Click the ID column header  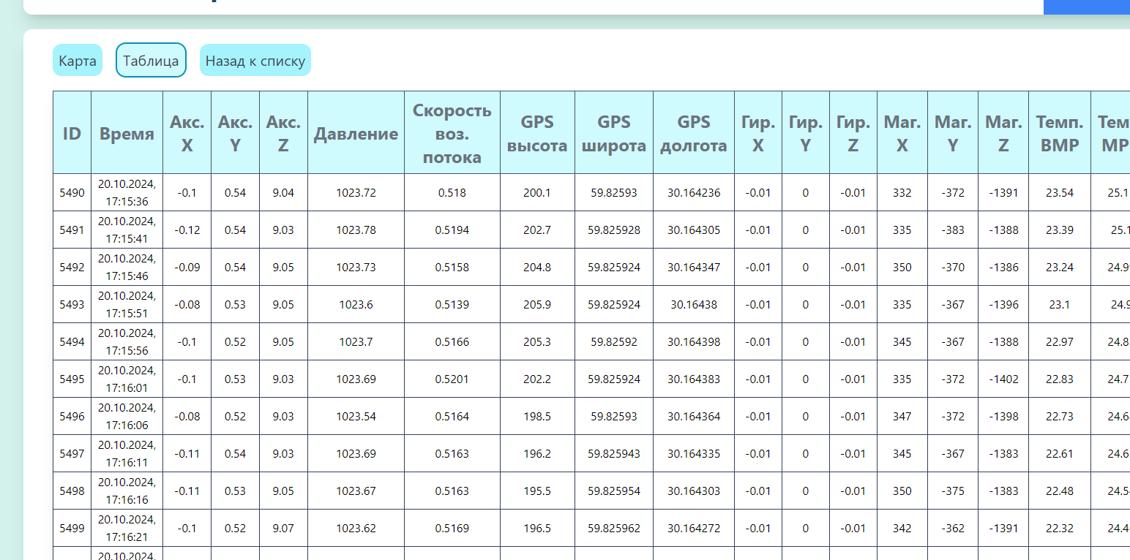72,133
